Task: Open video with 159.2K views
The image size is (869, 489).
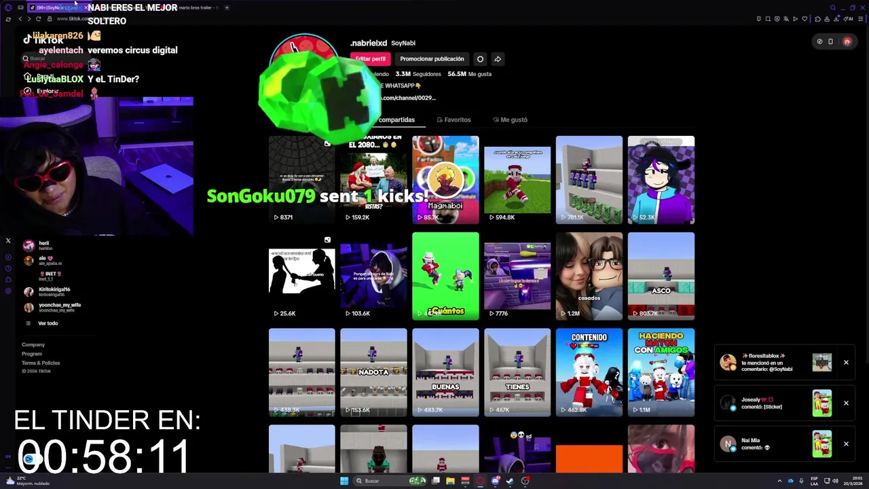Action: point(373,180)
